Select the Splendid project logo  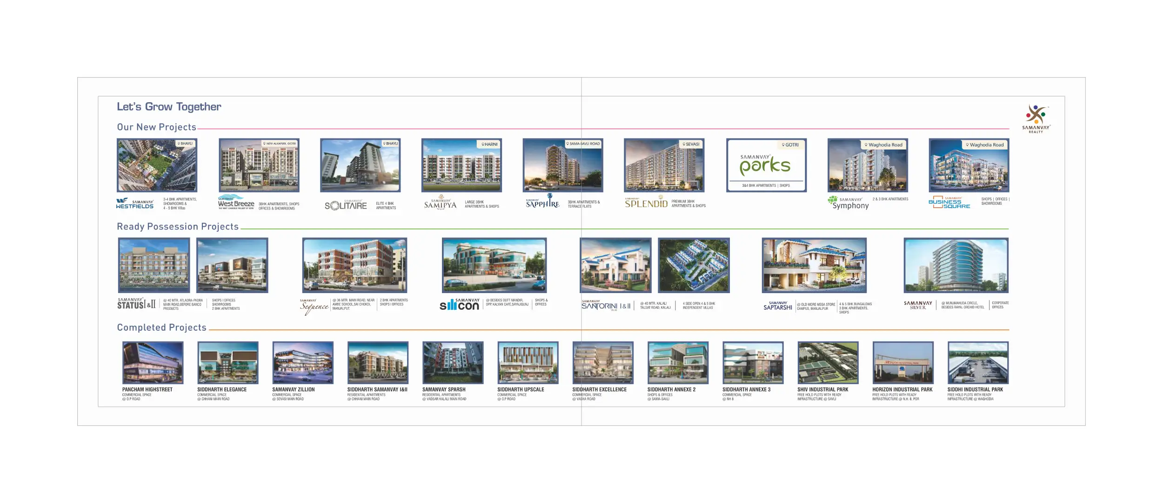coord(646,203)
